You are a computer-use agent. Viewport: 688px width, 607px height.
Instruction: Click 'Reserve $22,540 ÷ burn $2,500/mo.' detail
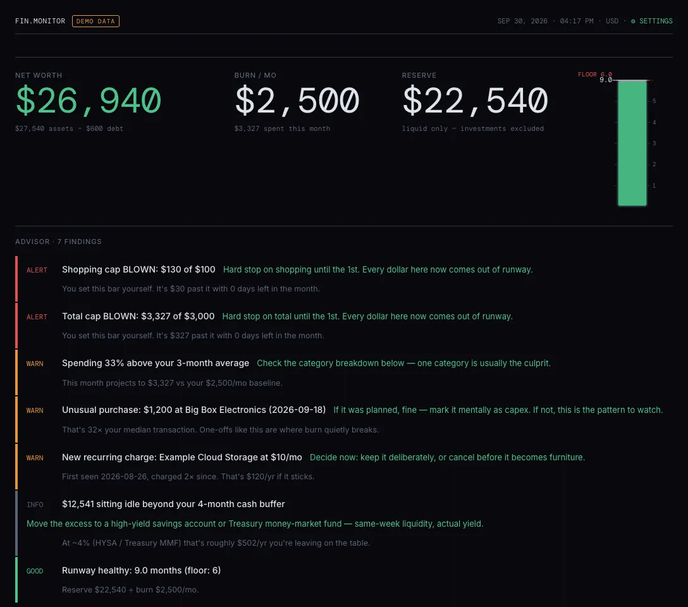tap(130, 590)
